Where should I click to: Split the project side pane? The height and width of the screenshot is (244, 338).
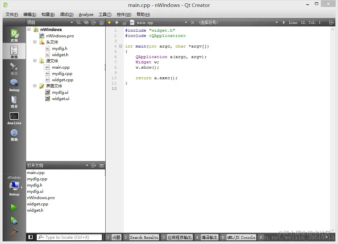point(94,23)
